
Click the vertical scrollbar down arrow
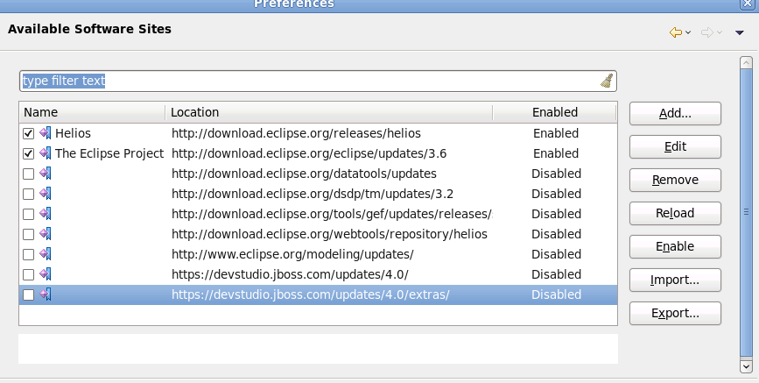pos(746,365)
